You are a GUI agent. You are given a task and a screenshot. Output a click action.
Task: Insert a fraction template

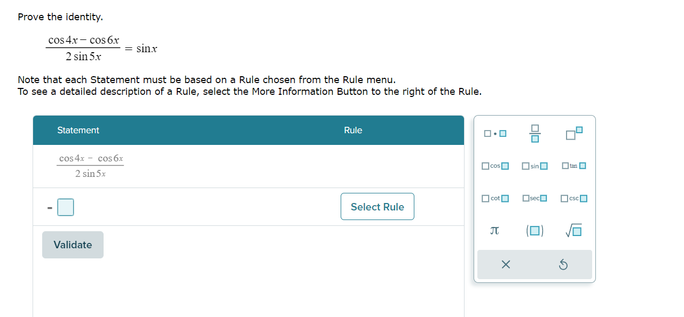tap(534, 133)
